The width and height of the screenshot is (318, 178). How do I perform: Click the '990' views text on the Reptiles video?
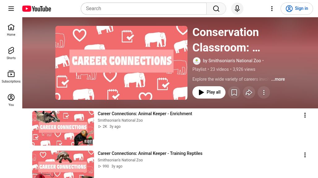(106, 166)
